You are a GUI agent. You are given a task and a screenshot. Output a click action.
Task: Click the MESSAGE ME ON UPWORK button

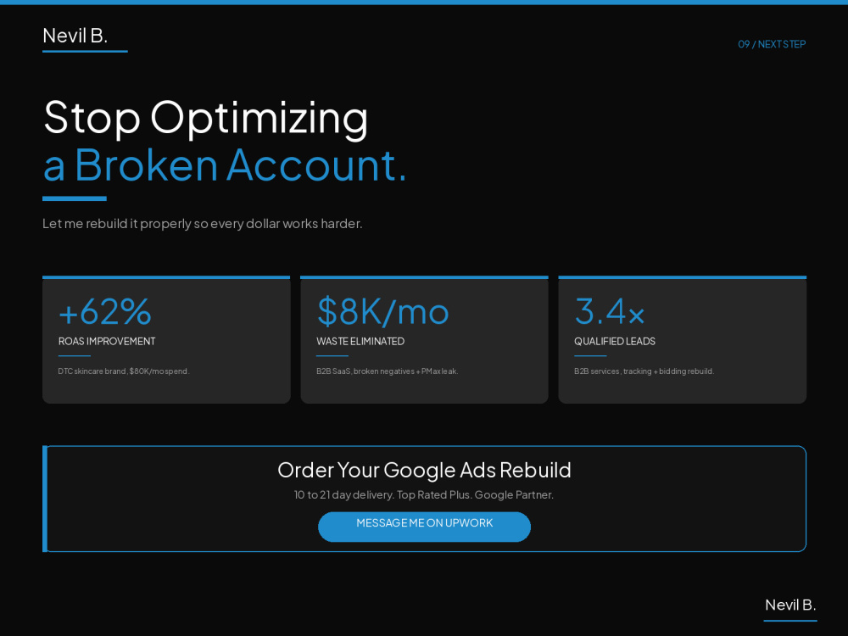(424, 527)
